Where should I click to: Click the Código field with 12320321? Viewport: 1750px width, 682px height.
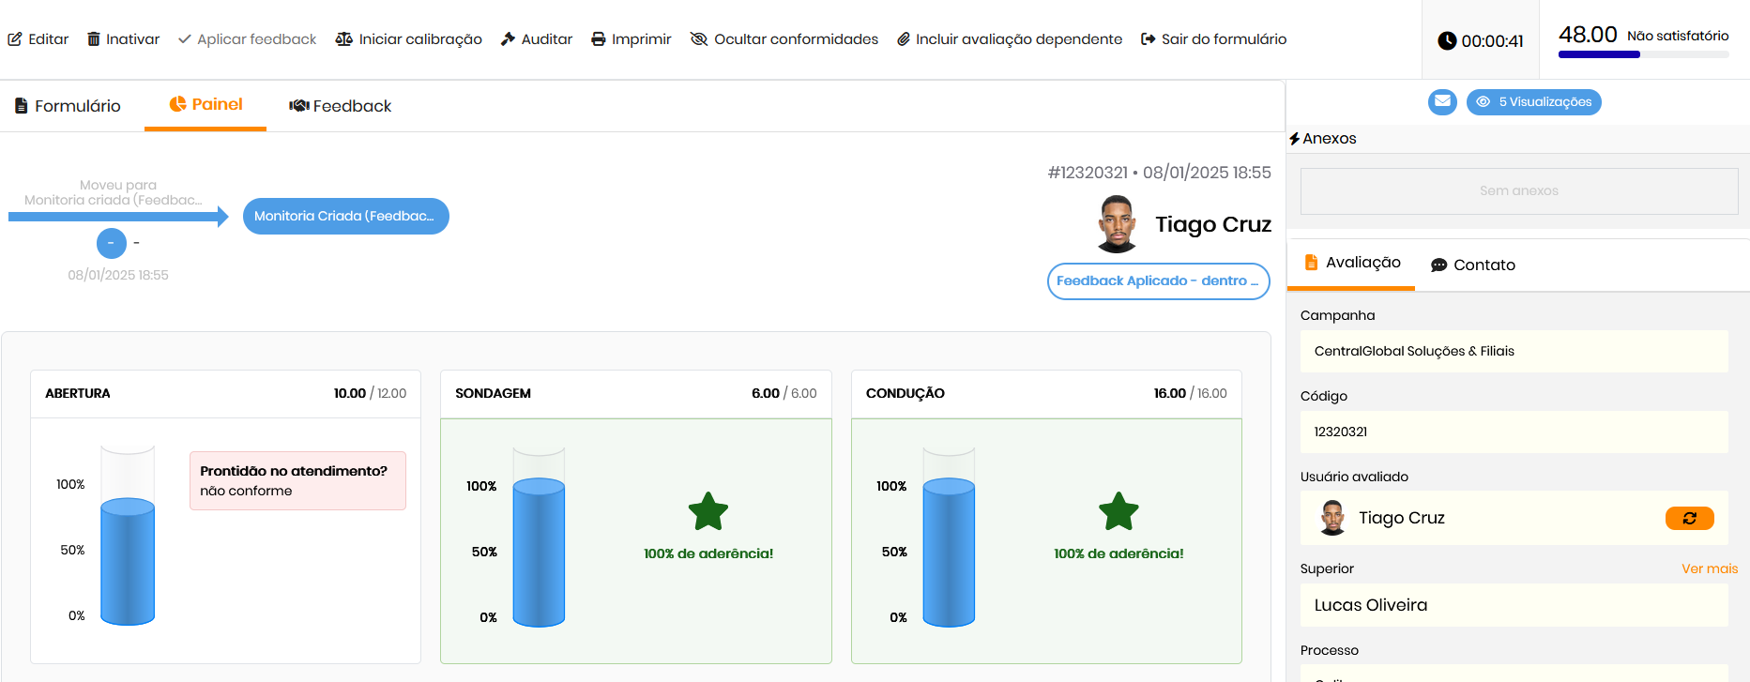click(x=1513, y=432)
